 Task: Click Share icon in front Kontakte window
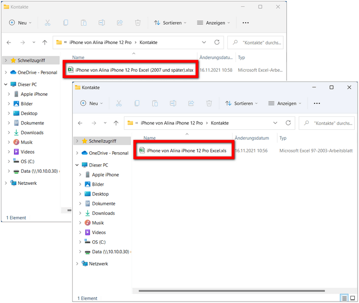point(191,103)
